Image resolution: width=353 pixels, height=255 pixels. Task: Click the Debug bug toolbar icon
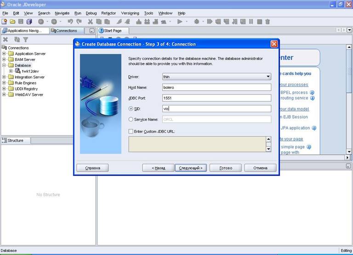[x=197, y=22]
